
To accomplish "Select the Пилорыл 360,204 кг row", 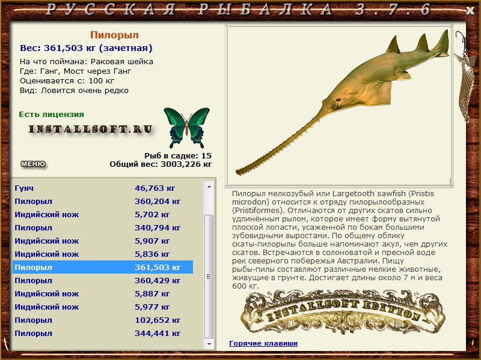I will tap(103, 201).
